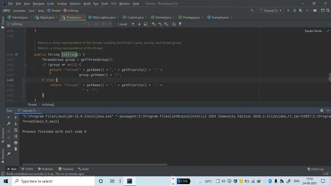
Task: Open the TODO tool window tab
Action: 27,169
